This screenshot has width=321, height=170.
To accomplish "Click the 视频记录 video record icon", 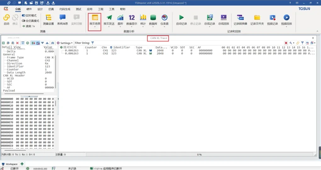I will (x=272, y=19).
